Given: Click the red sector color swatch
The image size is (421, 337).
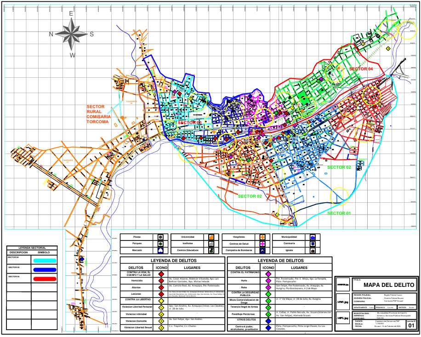Looking at the screenshot, I should [44, 278].
